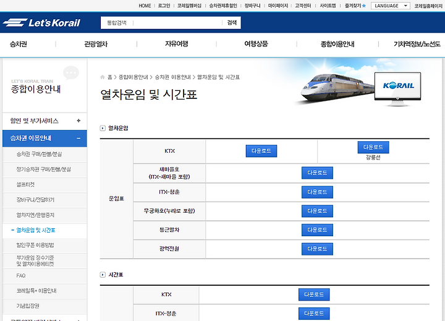Select 정기승차권 구매/환불/분실 in sidebar

(x=44, y=169)
